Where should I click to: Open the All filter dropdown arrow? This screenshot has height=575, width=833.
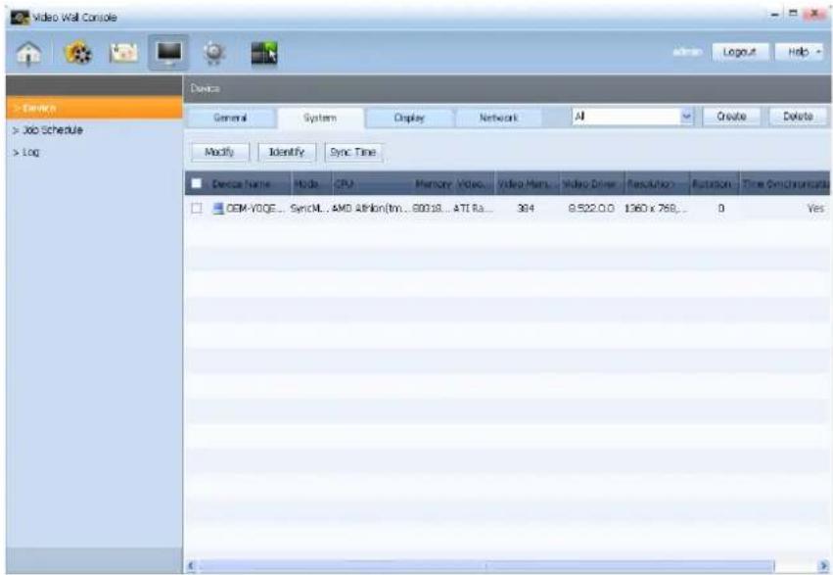coord(687,117)
